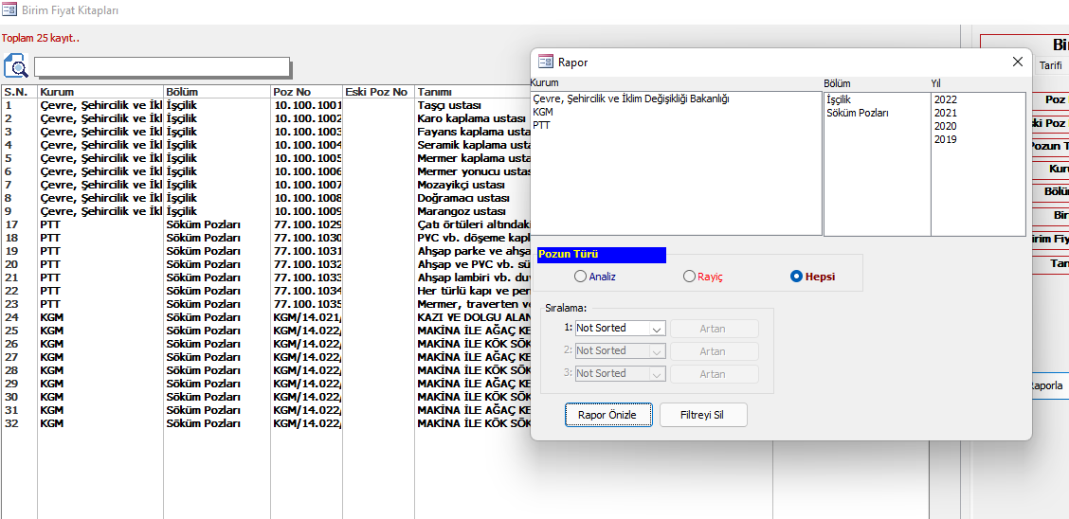Select the Mozayikçi ustası row

(x=266, y=185)
